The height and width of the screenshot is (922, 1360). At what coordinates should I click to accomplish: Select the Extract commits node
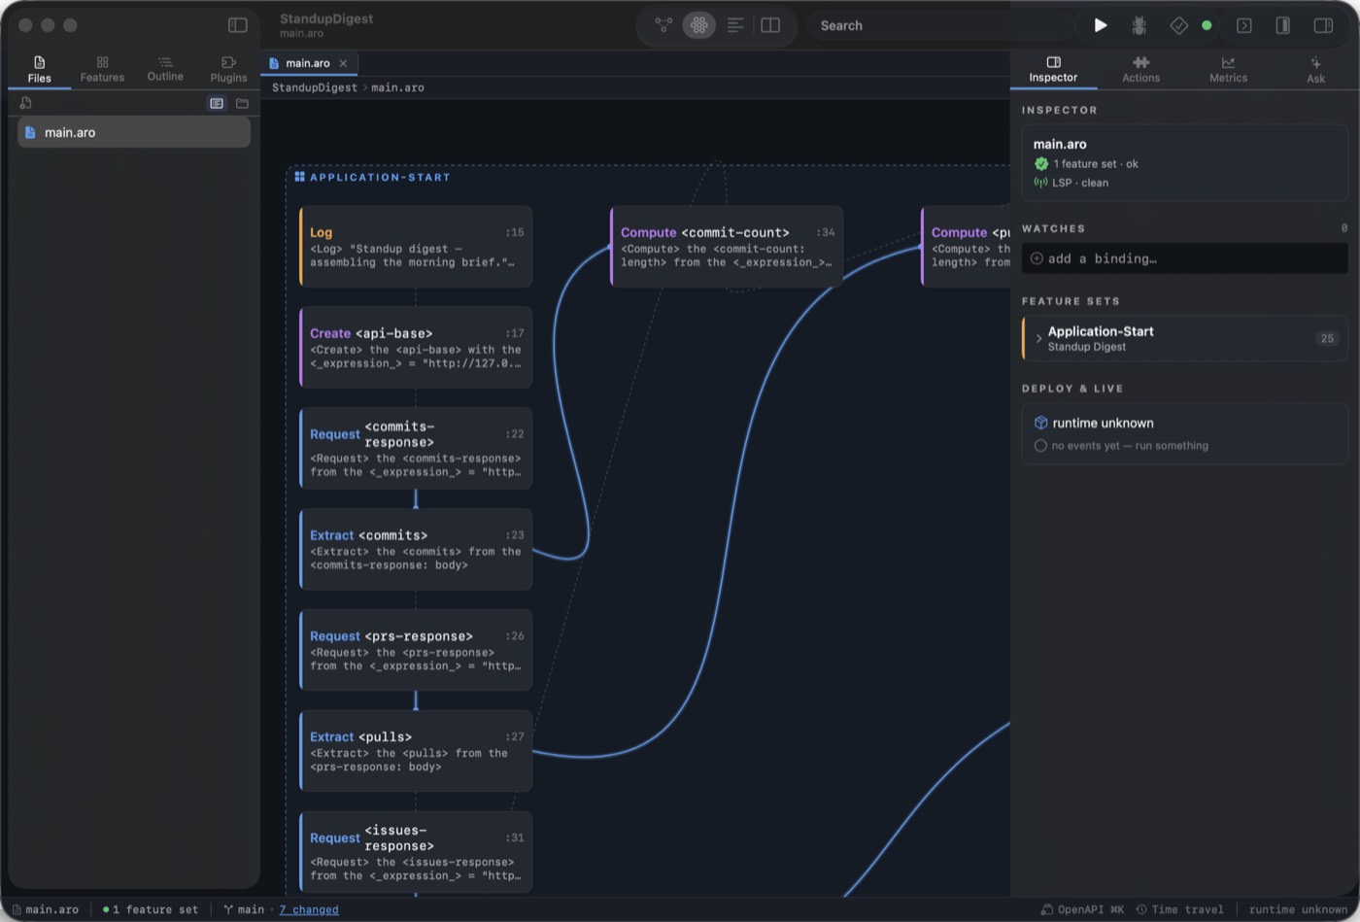click(x=416, y=550)
